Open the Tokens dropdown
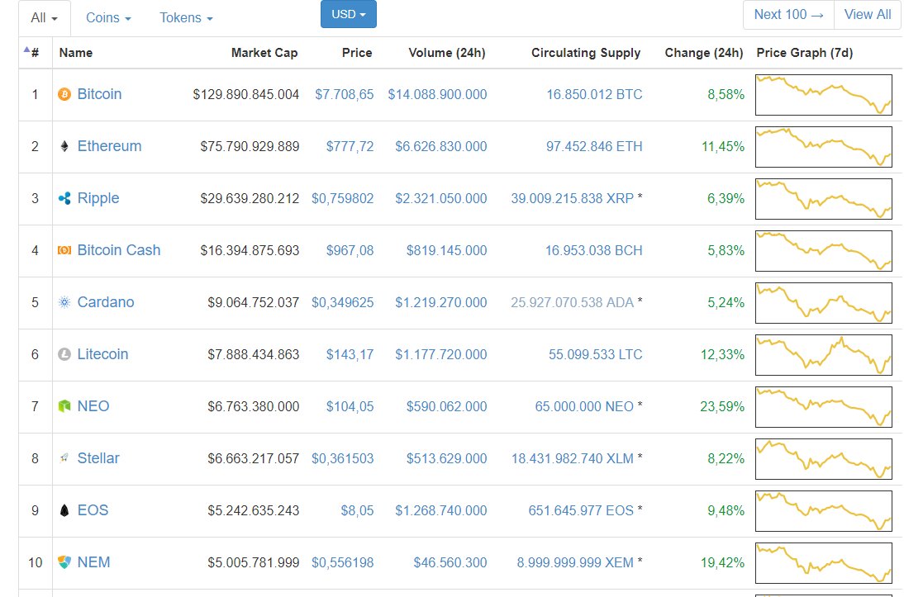Screen dimensions: 904x597 [x=186, y=18]
